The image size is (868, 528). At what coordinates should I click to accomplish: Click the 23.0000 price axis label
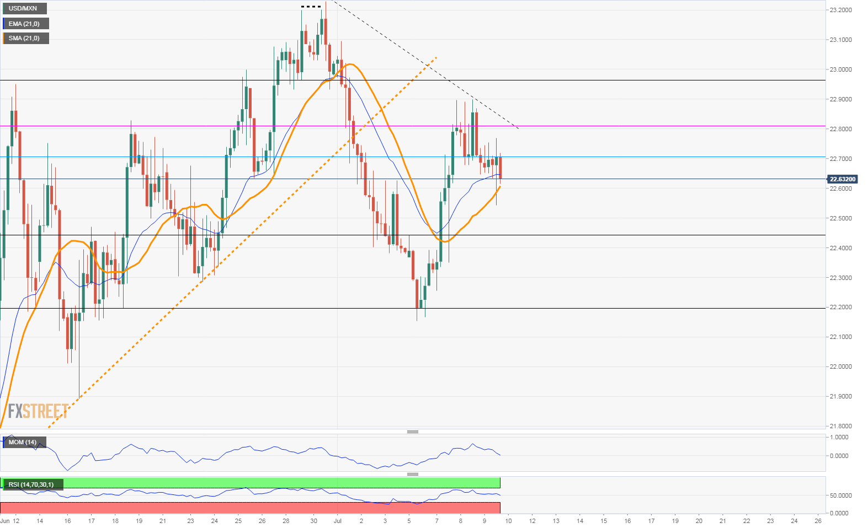(840, 69)
